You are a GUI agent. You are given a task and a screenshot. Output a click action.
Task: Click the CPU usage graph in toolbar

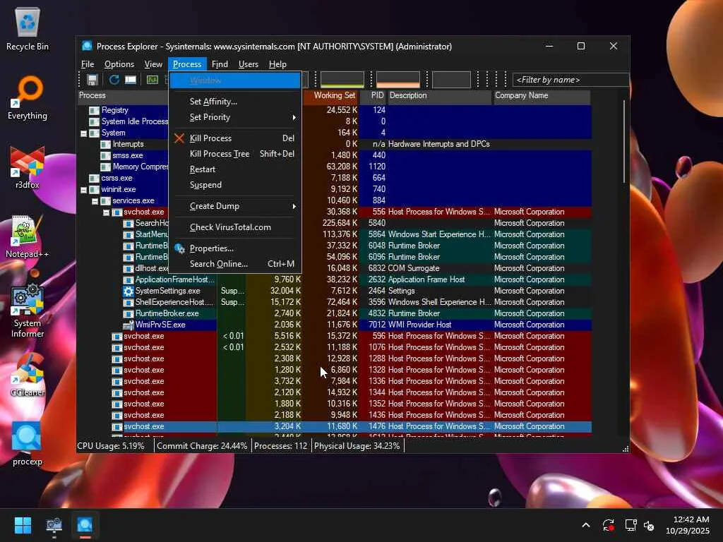[342, 79]
